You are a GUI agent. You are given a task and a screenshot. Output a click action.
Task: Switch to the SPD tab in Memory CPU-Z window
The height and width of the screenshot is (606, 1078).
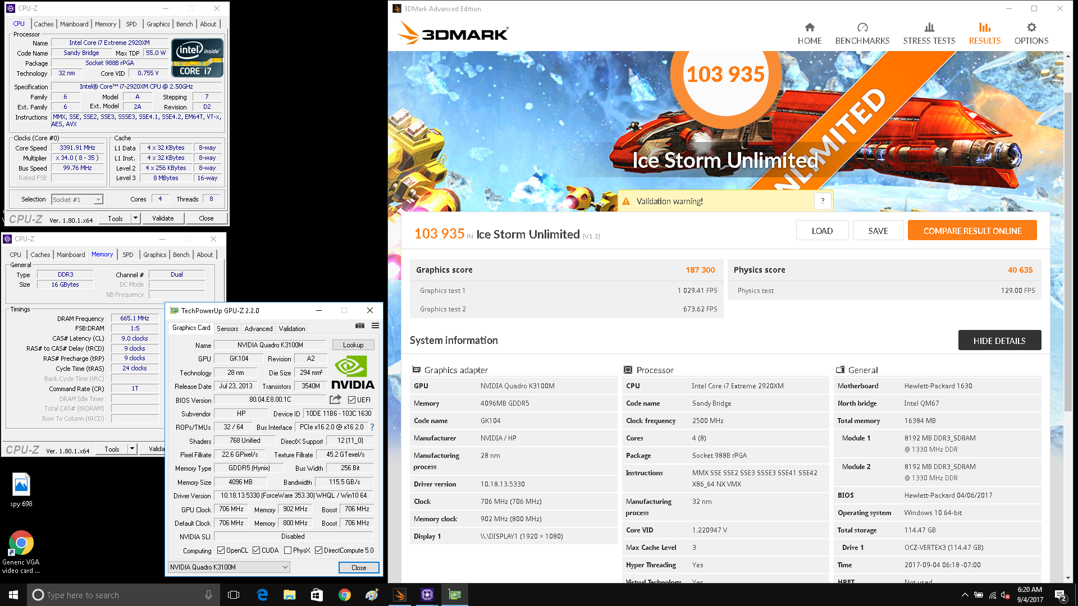point(128,255)
